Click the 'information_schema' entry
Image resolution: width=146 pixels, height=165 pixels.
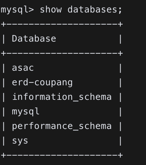click(62, 97)
